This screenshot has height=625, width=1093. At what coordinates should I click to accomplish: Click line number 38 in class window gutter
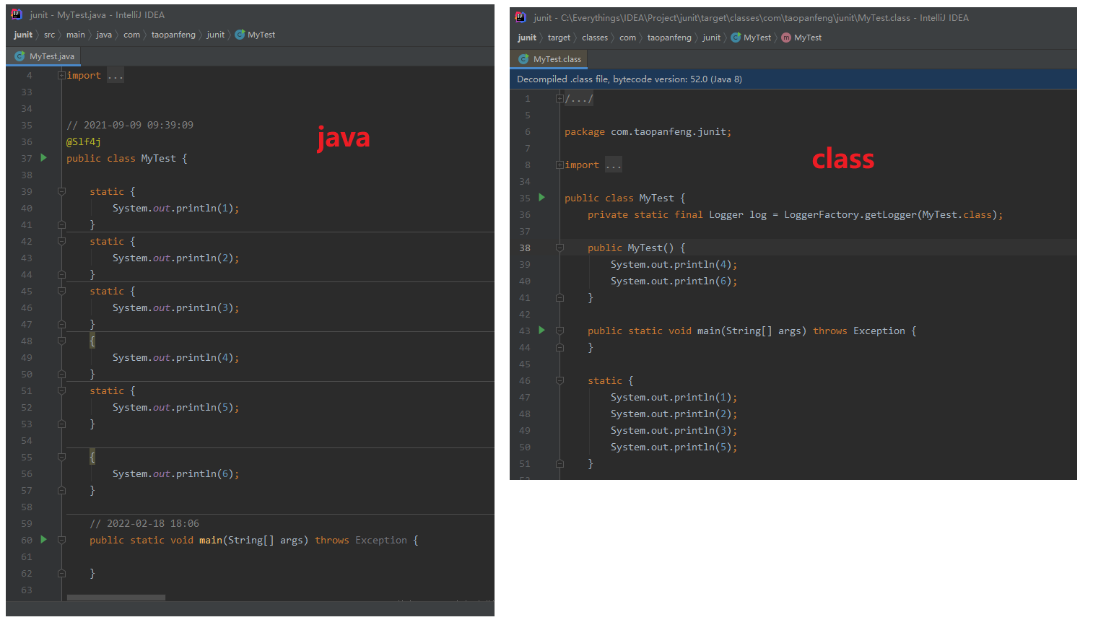(524, 248)
